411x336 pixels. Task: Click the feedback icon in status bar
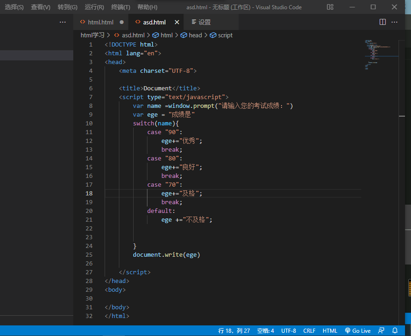coord(382,330)
